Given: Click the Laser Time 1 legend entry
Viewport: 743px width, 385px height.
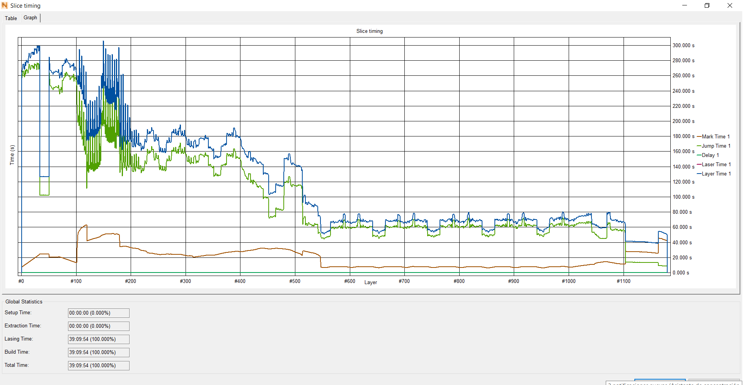Looking at the screenshot, I should [714, 164].
